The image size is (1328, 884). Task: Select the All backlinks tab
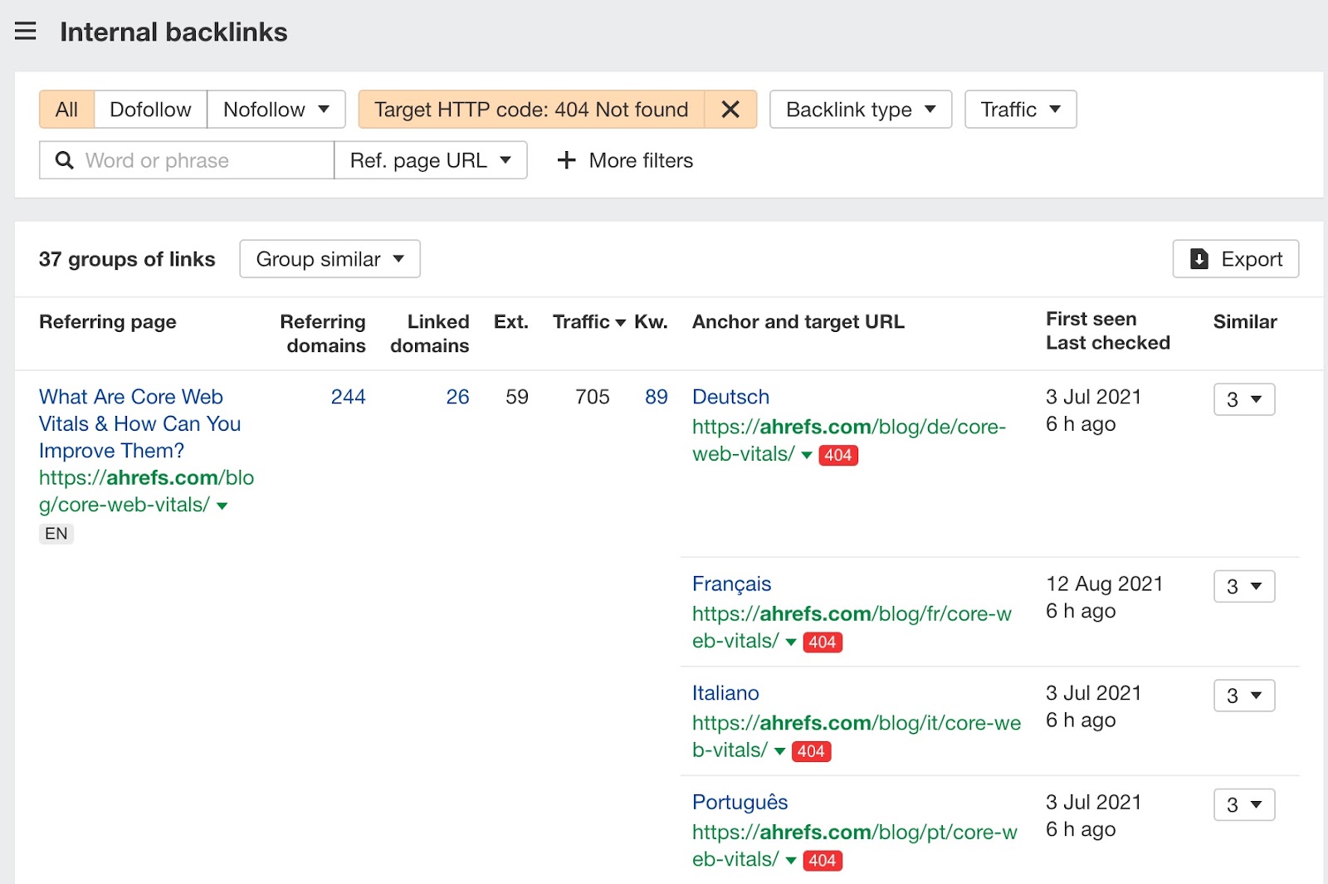pyautogui.click(x=66, y=109)
